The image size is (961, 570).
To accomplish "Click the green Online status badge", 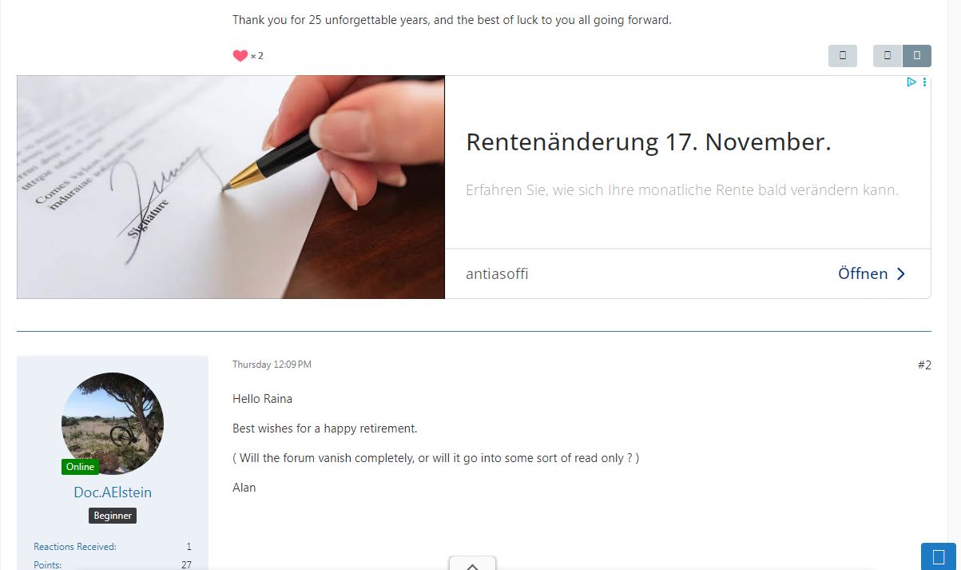I will point(80,467).
